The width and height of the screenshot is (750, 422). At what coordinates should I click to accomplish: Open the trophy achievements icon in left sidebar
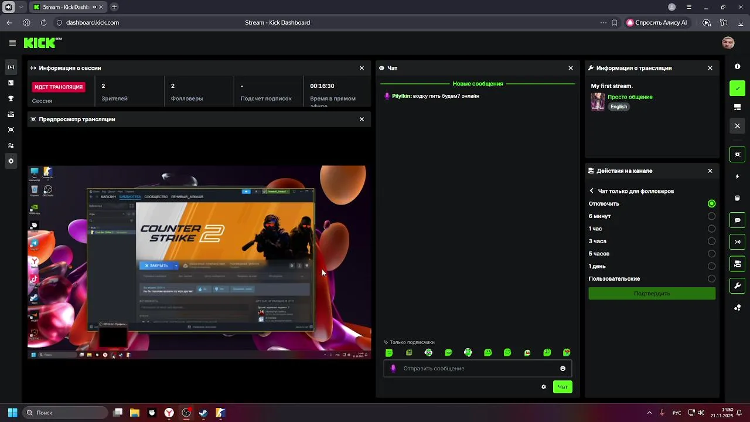pos(11,98)
